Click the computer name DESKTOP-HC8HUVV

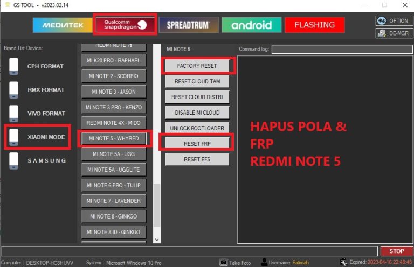click(x=50, y=263)
